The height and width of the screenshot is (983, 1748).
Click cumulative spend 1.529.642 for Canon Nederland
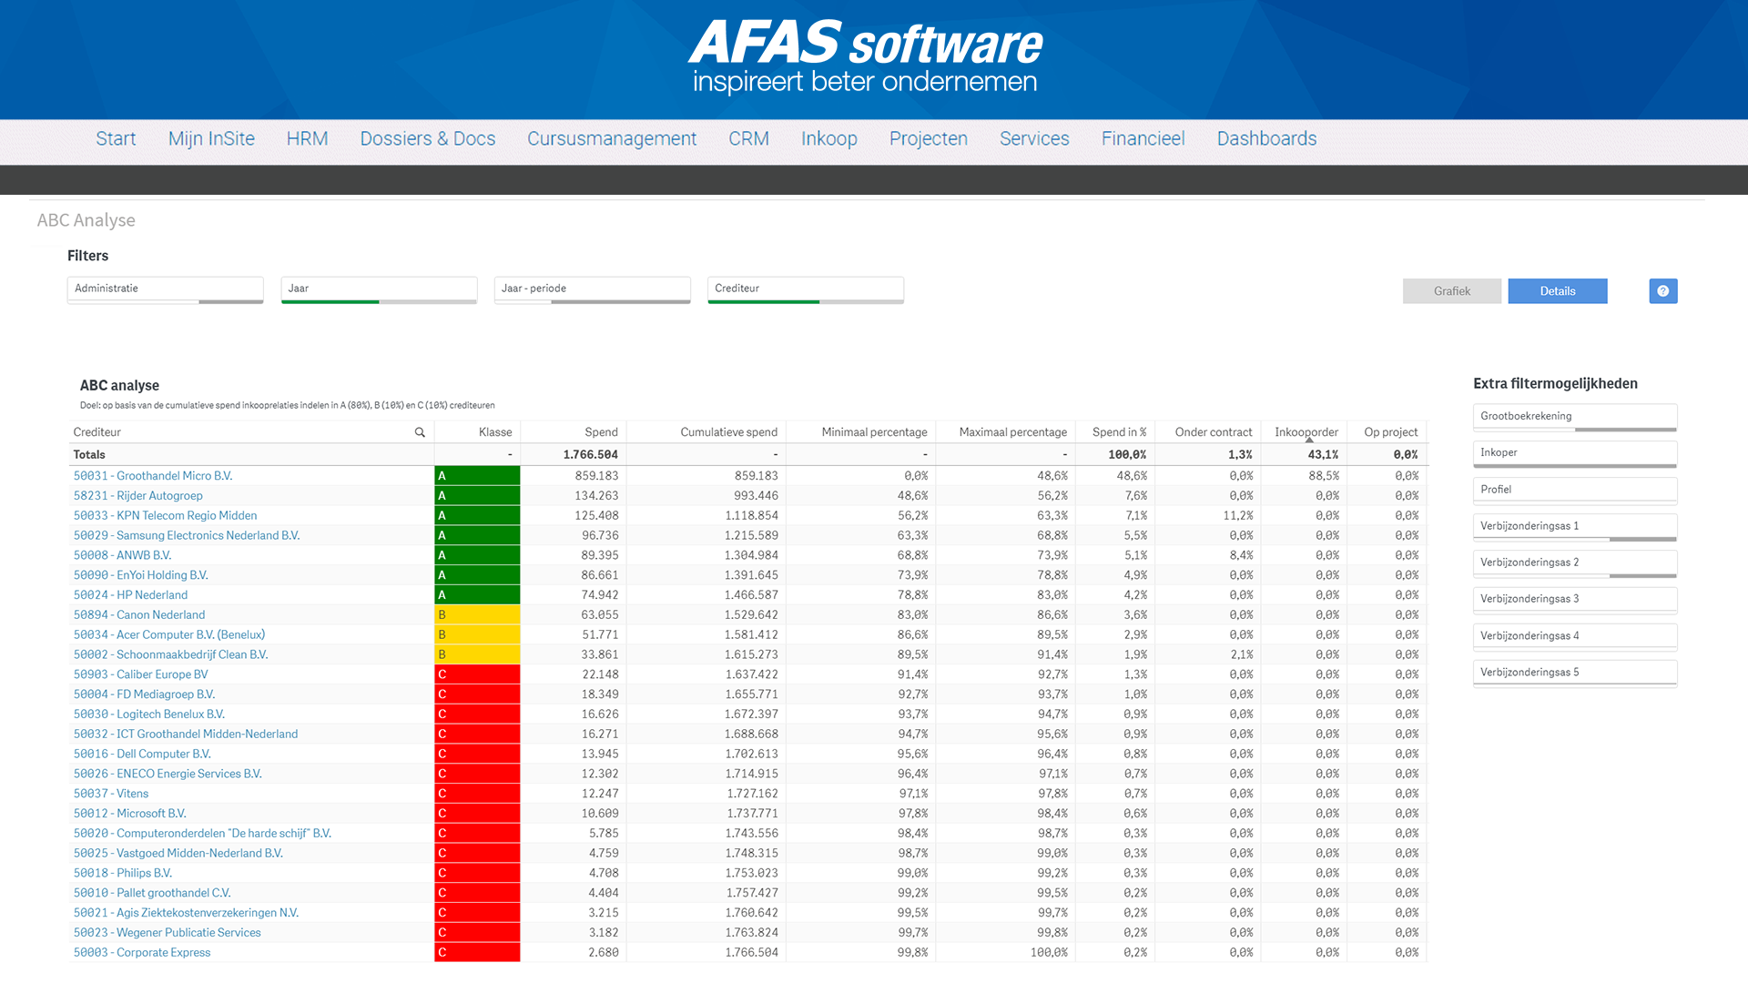[x=751, y=615]
